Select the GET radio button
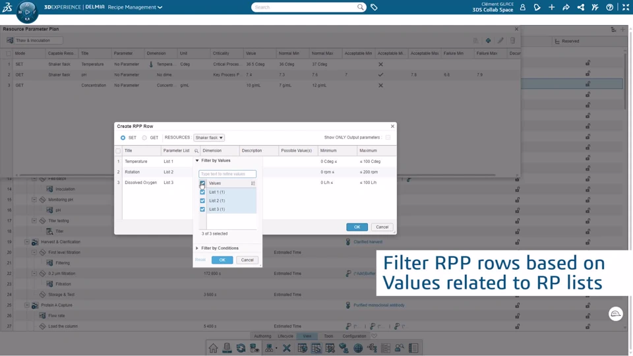633x356 pixels. 144,138
